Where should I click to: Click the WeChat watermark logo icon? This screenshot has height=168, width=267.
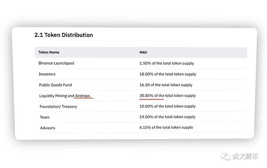(226, 156)
